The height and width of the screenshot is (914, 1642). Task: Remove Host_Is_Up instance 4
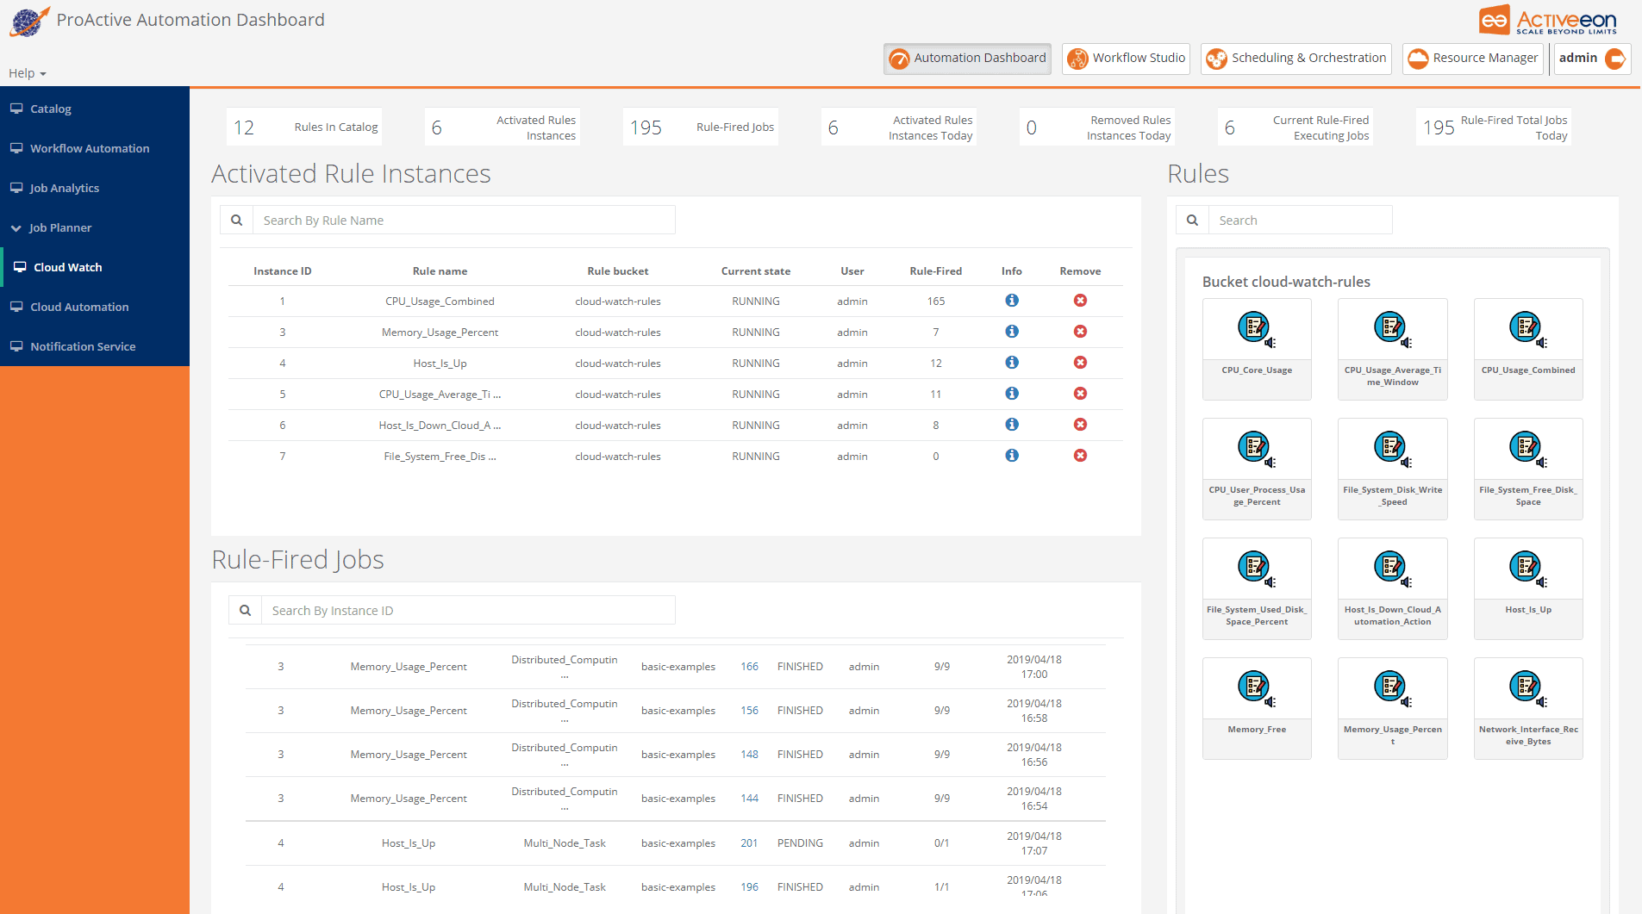point(1080,363)
